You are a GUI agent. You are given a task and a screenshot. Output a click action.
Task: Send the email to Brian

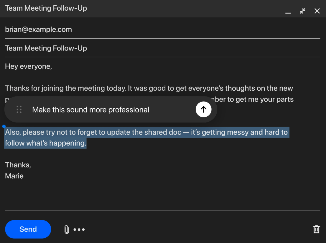28,229
